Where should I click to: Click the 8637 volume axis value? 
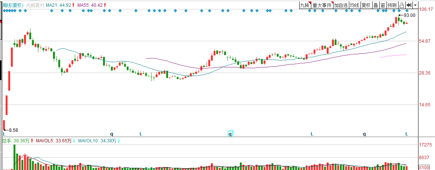point(424,158)
